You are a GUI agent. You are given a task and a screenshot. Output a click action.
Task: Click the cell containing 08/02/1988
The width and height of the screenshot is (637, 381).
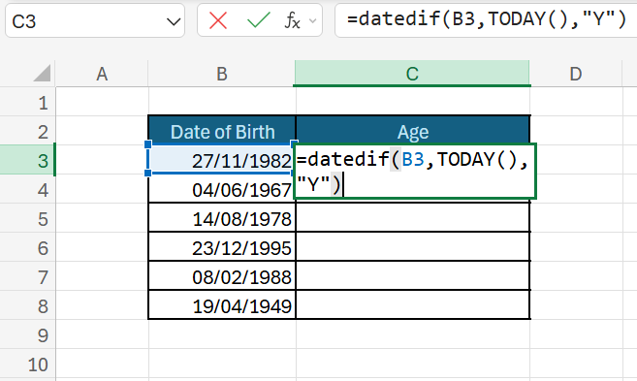pyautogui.click(x=222, y=276)
